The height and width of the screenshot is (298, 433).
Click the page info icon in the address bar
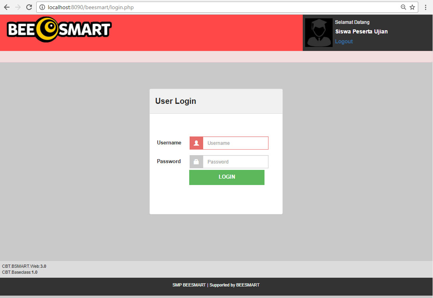42,7
